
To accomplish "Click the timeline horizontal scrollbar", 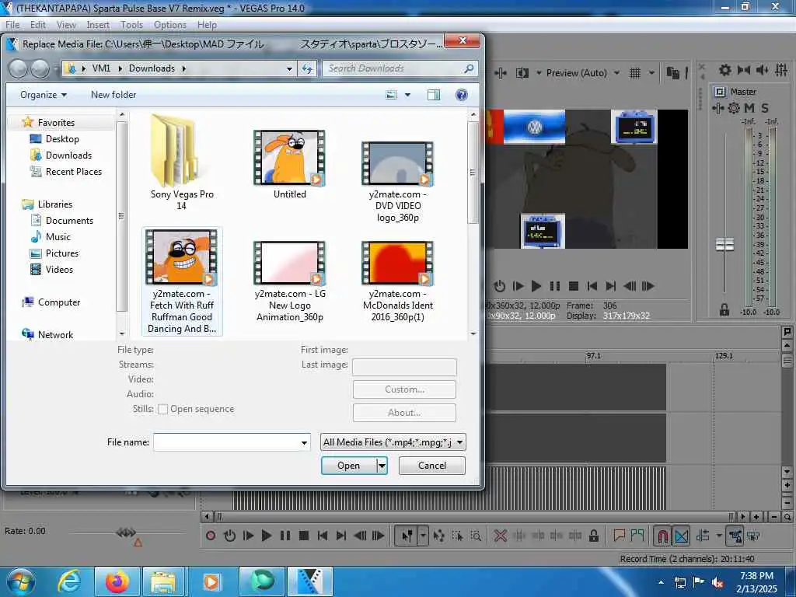I will [x=473, y=517].
